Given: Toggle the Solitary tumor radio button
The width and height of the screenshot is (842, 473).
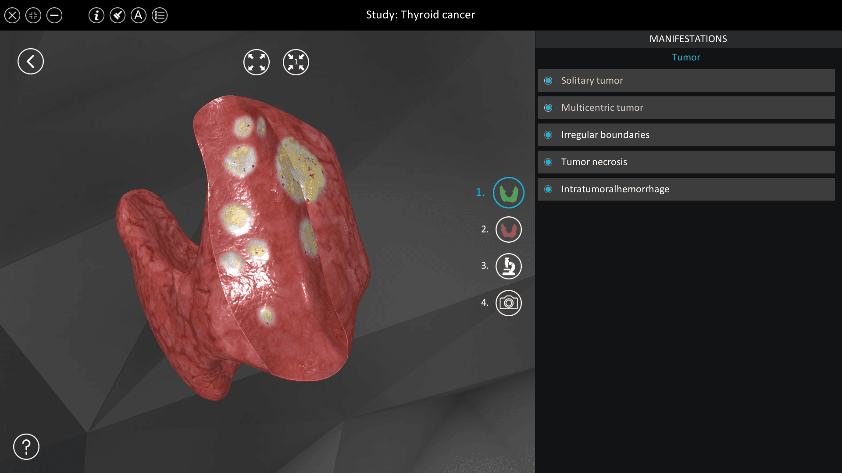Looking at the screenshot, I should tap(548, 81).
